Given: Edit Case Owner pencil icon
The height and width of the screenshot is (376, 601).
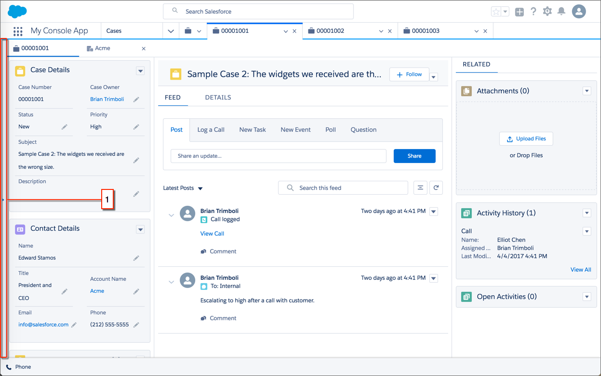Looking at the screenshot, I should pyautogui.click(x=136, y=100).
